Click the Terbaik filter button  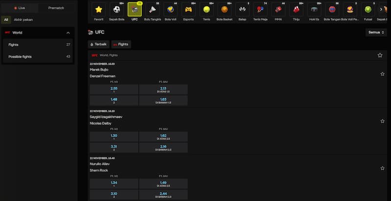[x=98, y=44]
